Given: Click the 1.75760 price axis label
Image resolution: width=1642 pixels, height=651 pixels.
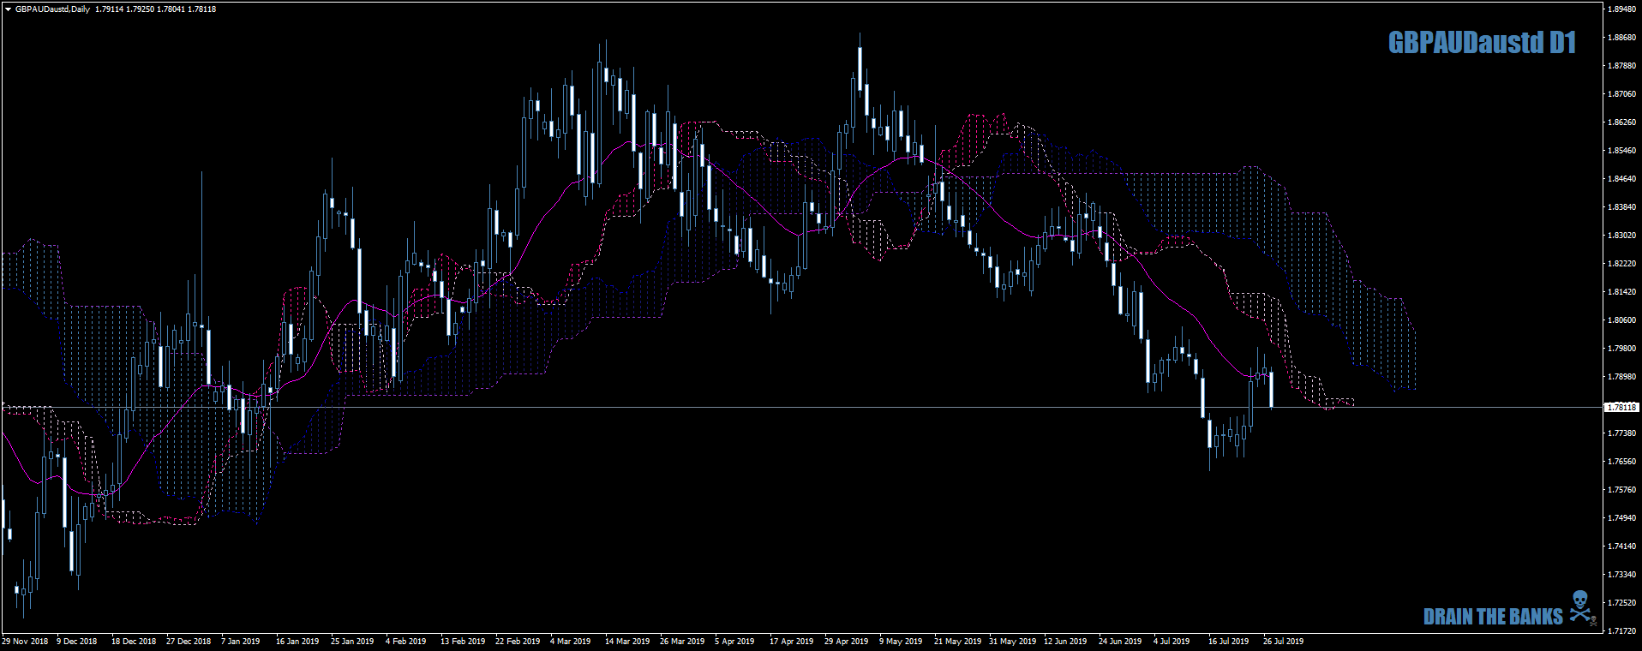Looking at the screenshot, I should 1621,490.
